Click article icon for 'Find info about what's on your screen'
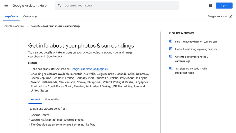 click(171, 41)
